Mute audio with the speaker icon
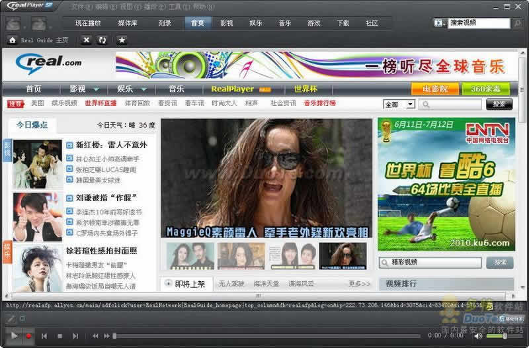The height and width of the screenshot is (348, 529). point(478,336)
